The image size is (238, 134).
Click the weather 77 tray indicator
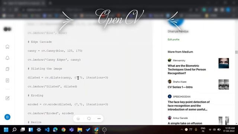(189, 130)
